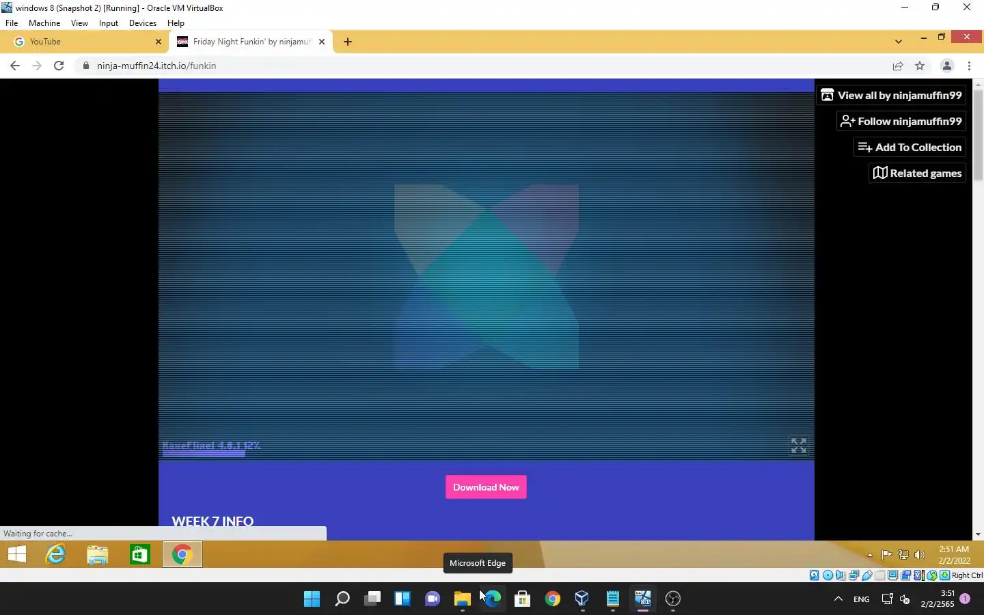The width and height of the screenshot is (984, 615).
Task: Share this page using the share icon
Action: coord(898,66)
